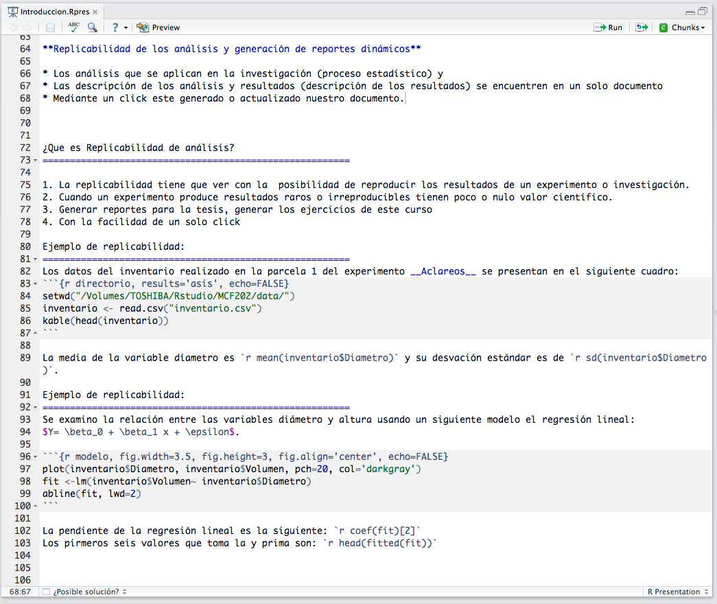Click inline code `r coef(fit)[2]`

click(377, 531)
